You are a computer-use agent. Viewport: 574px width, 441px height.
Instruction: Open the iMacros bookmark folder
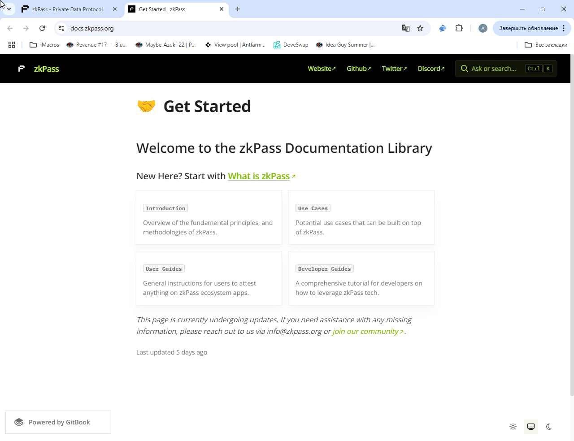pos(44,45)
